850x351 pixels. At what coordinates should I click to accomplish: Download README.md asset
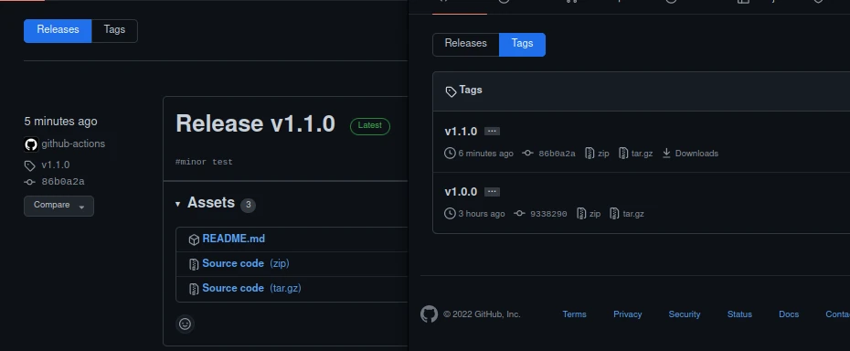tap(233, 239)
